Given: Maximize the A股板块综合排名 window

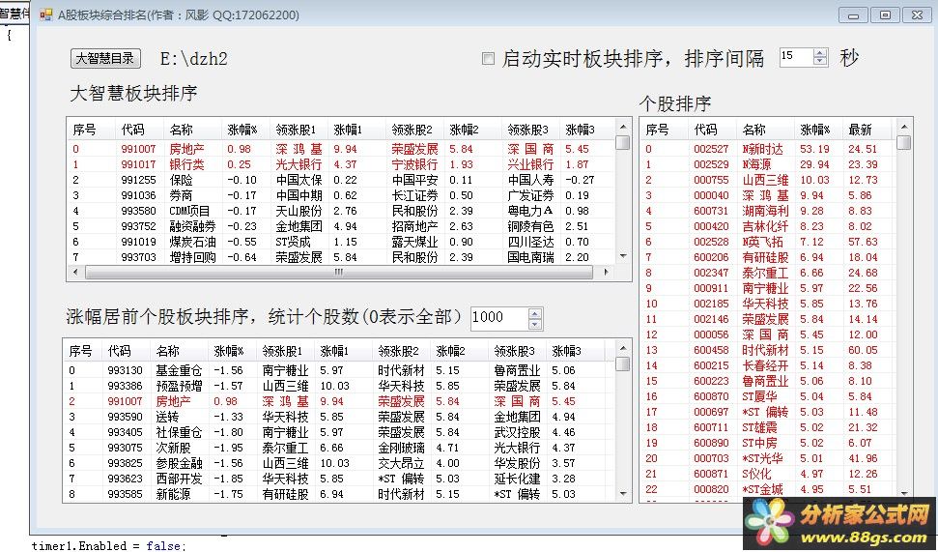Looking at the screenshot, I should pos(886,15).
